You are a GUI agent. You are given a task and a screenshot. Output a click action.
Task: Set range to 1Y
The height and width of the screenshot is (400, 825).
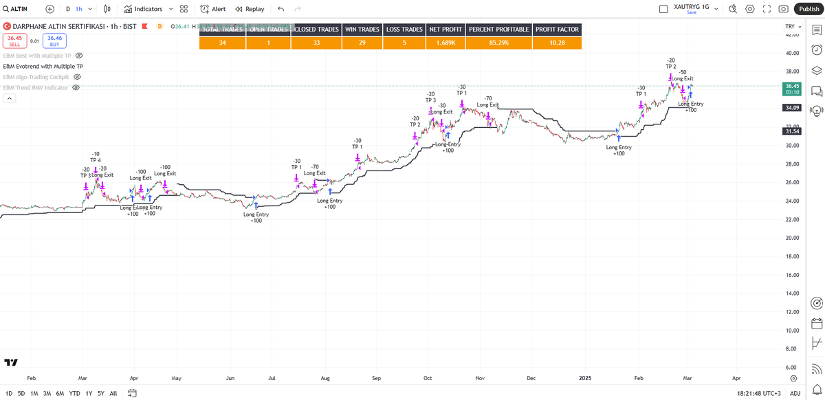click(x=89, y=393)
